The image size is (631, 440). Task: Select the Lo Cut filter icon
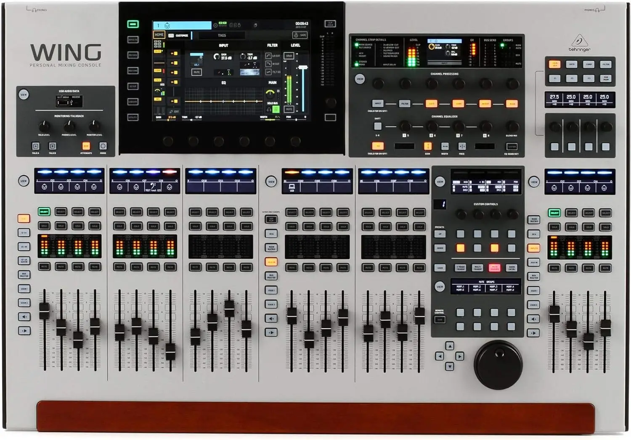tap(268, 55)
